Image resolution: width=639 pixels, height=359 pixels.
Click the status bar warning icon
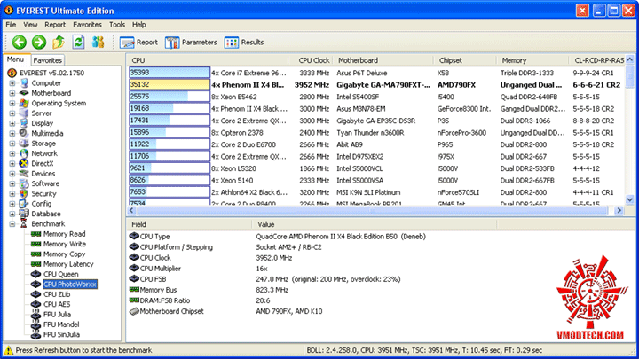9,350
